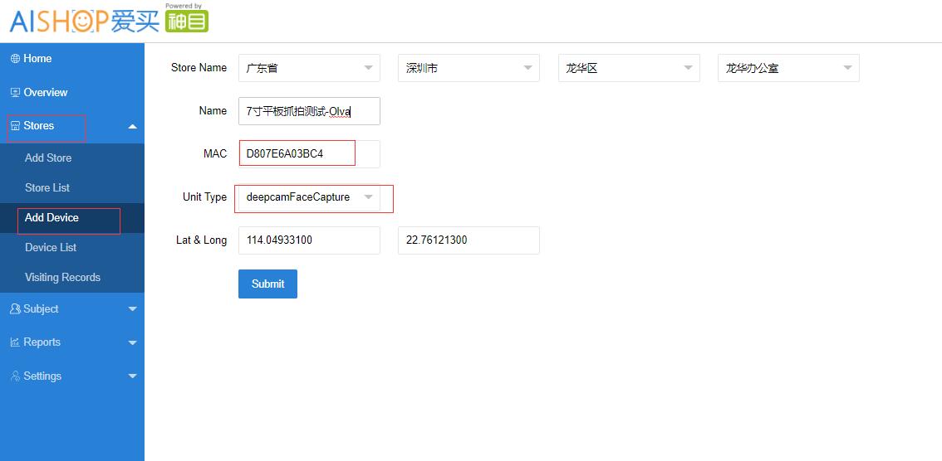942x461 pixels.
Task: Click the latitude field 22.76121300
Action: click(x=469, y=240)
